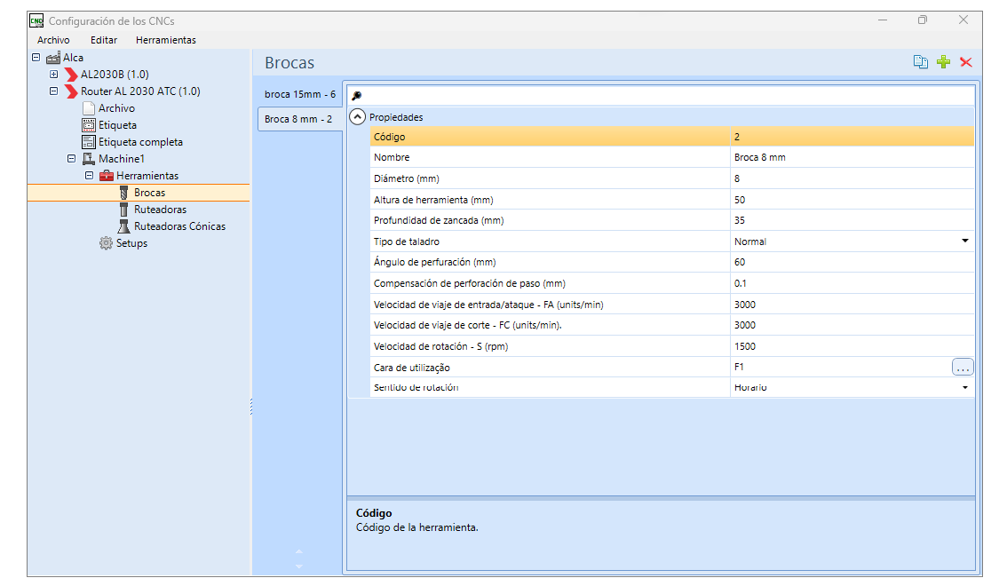The width and height of the screenshot is (999, 586).
Task: Open the Archivo menu
Action: pos(53,40)
